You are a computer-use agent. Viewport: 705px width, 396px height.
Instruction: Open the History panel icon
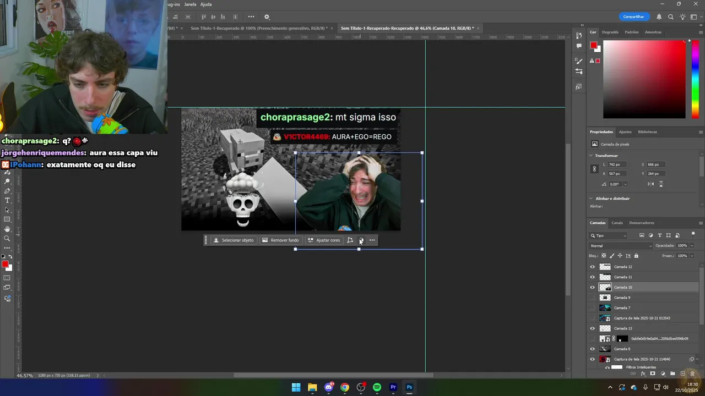click(x=578, y=36)
